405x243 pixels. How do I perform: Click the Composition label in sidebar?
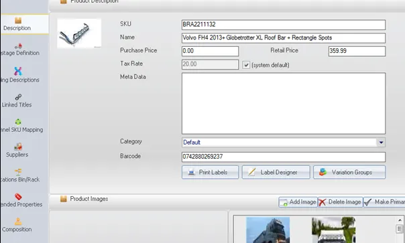point(17,230)
